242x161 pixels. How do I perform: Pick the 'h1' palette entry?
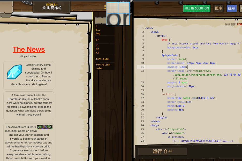97,45
